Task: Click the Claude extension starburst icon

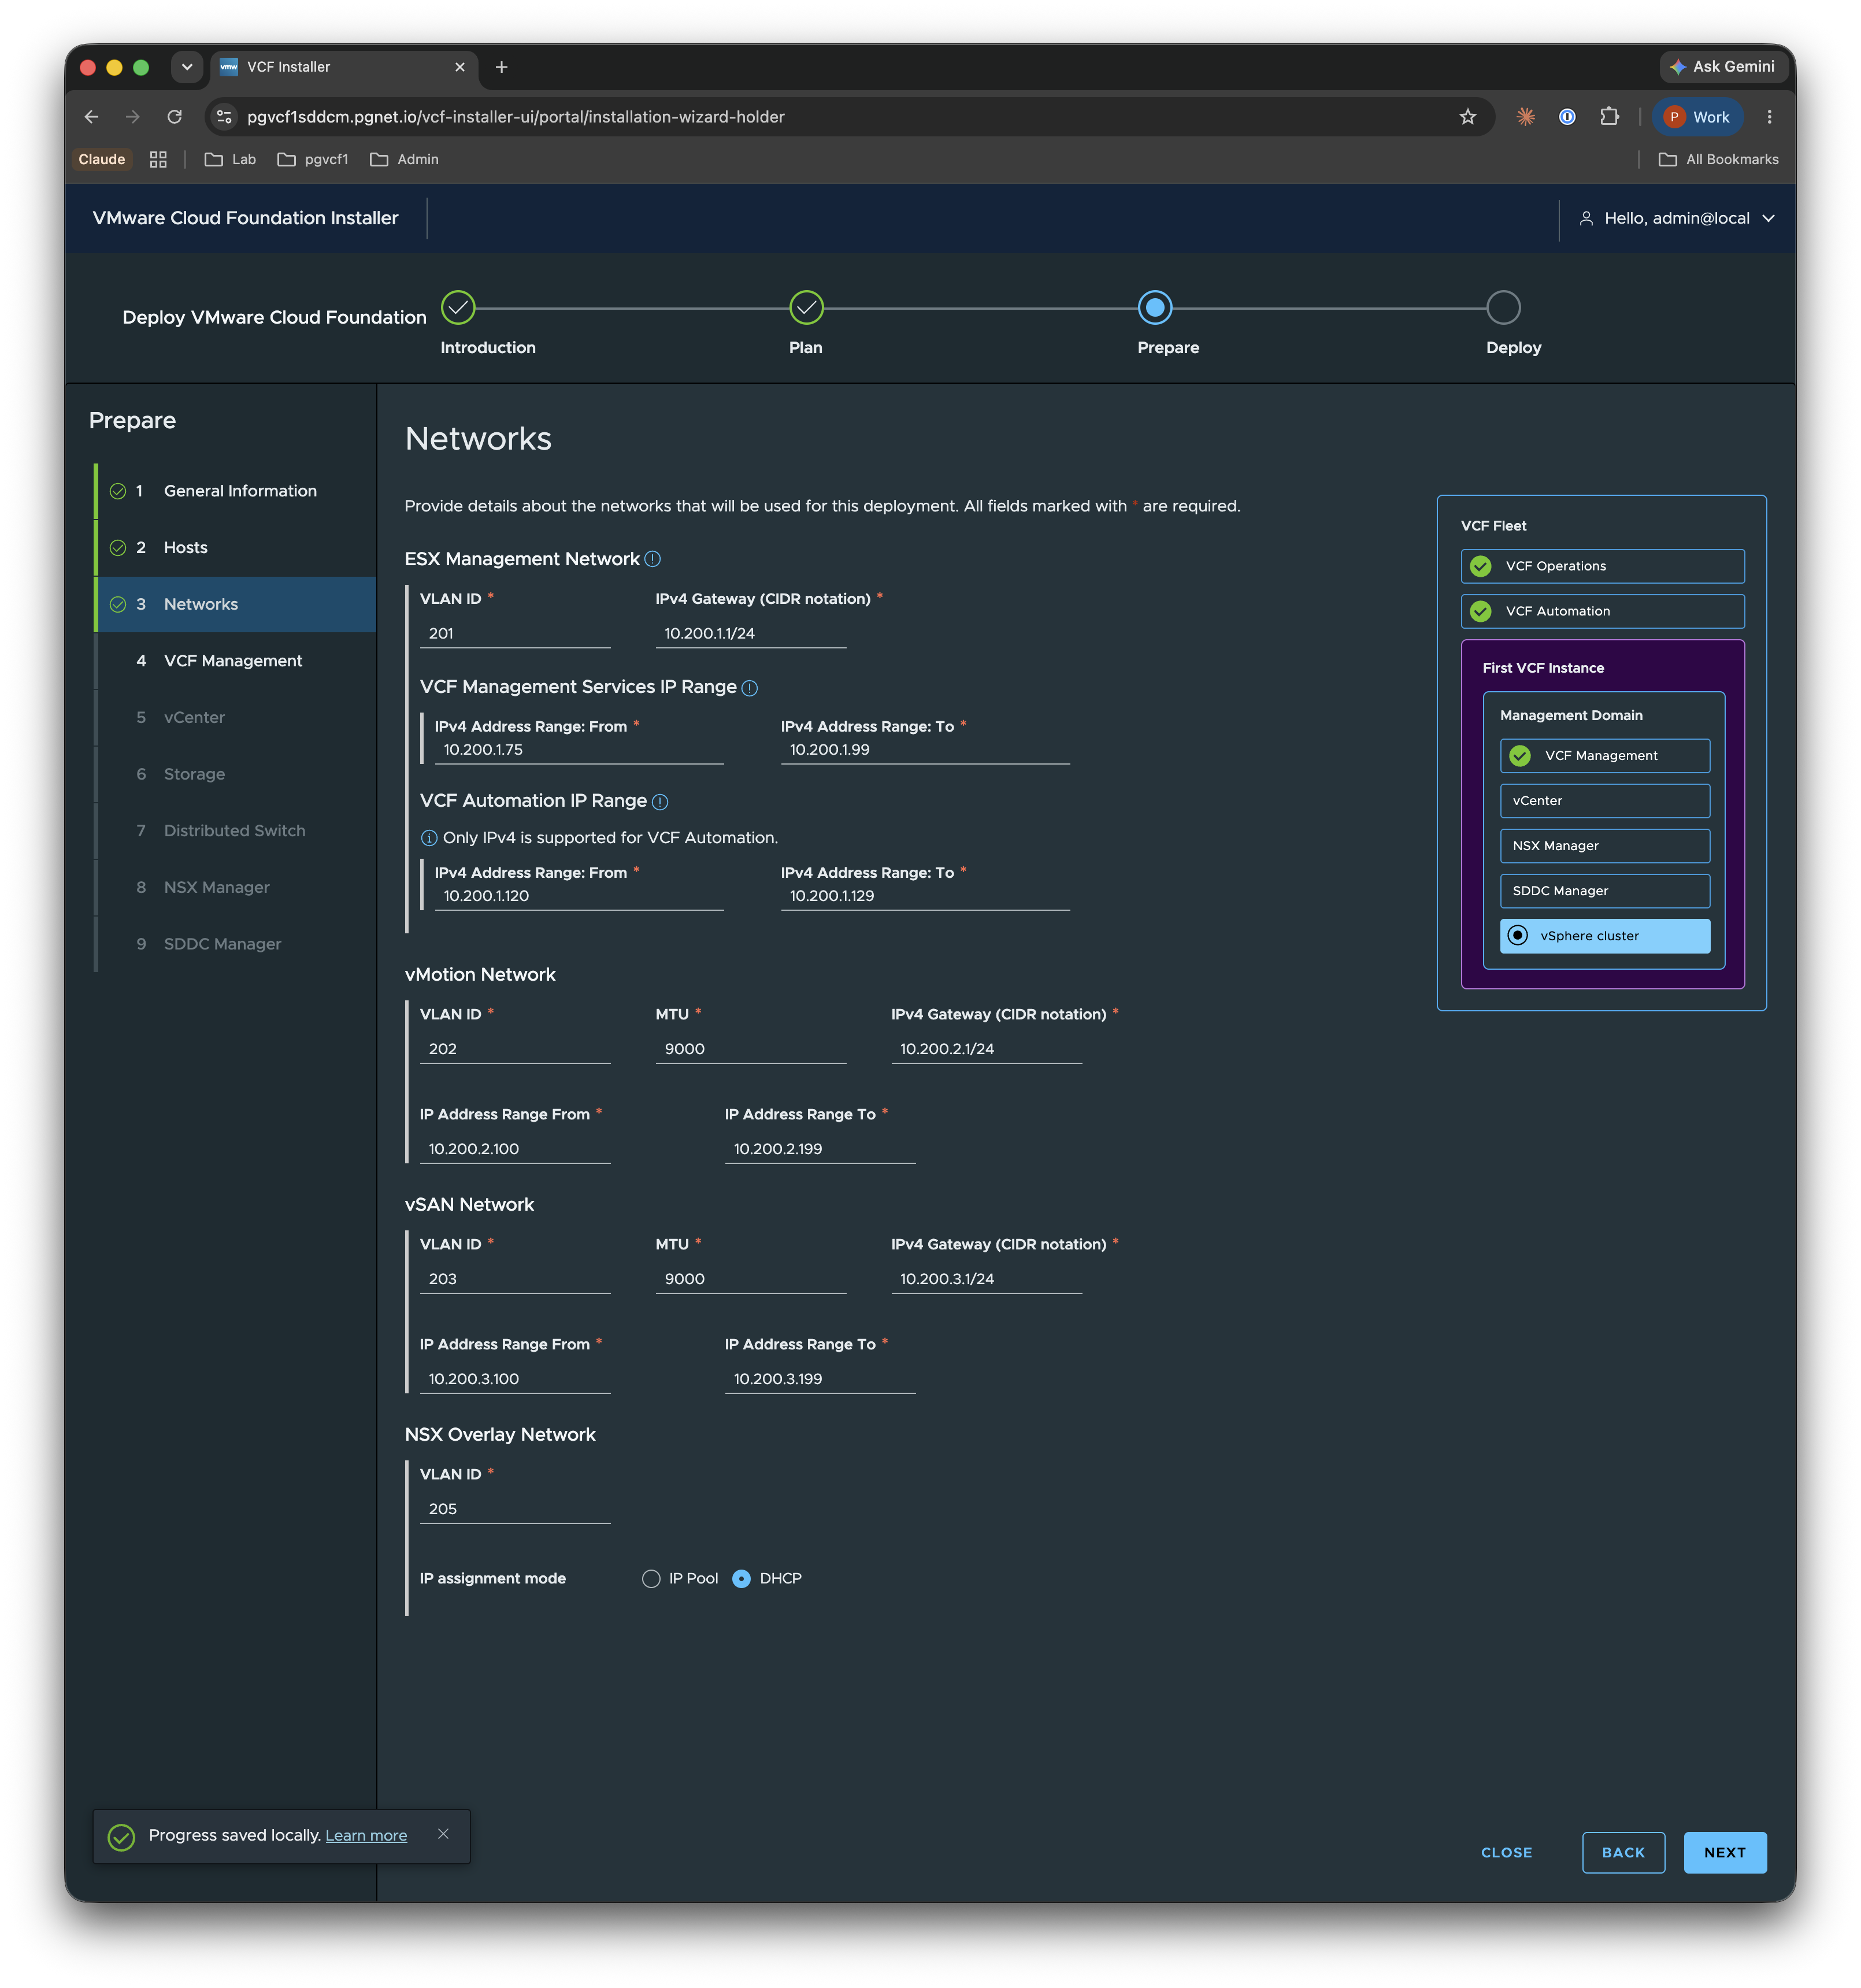Action: click(1525, 117)
